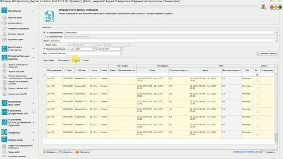Click the Справочники section icon
The width and height of the screenshot is (283, 159).
coord(4,140)
